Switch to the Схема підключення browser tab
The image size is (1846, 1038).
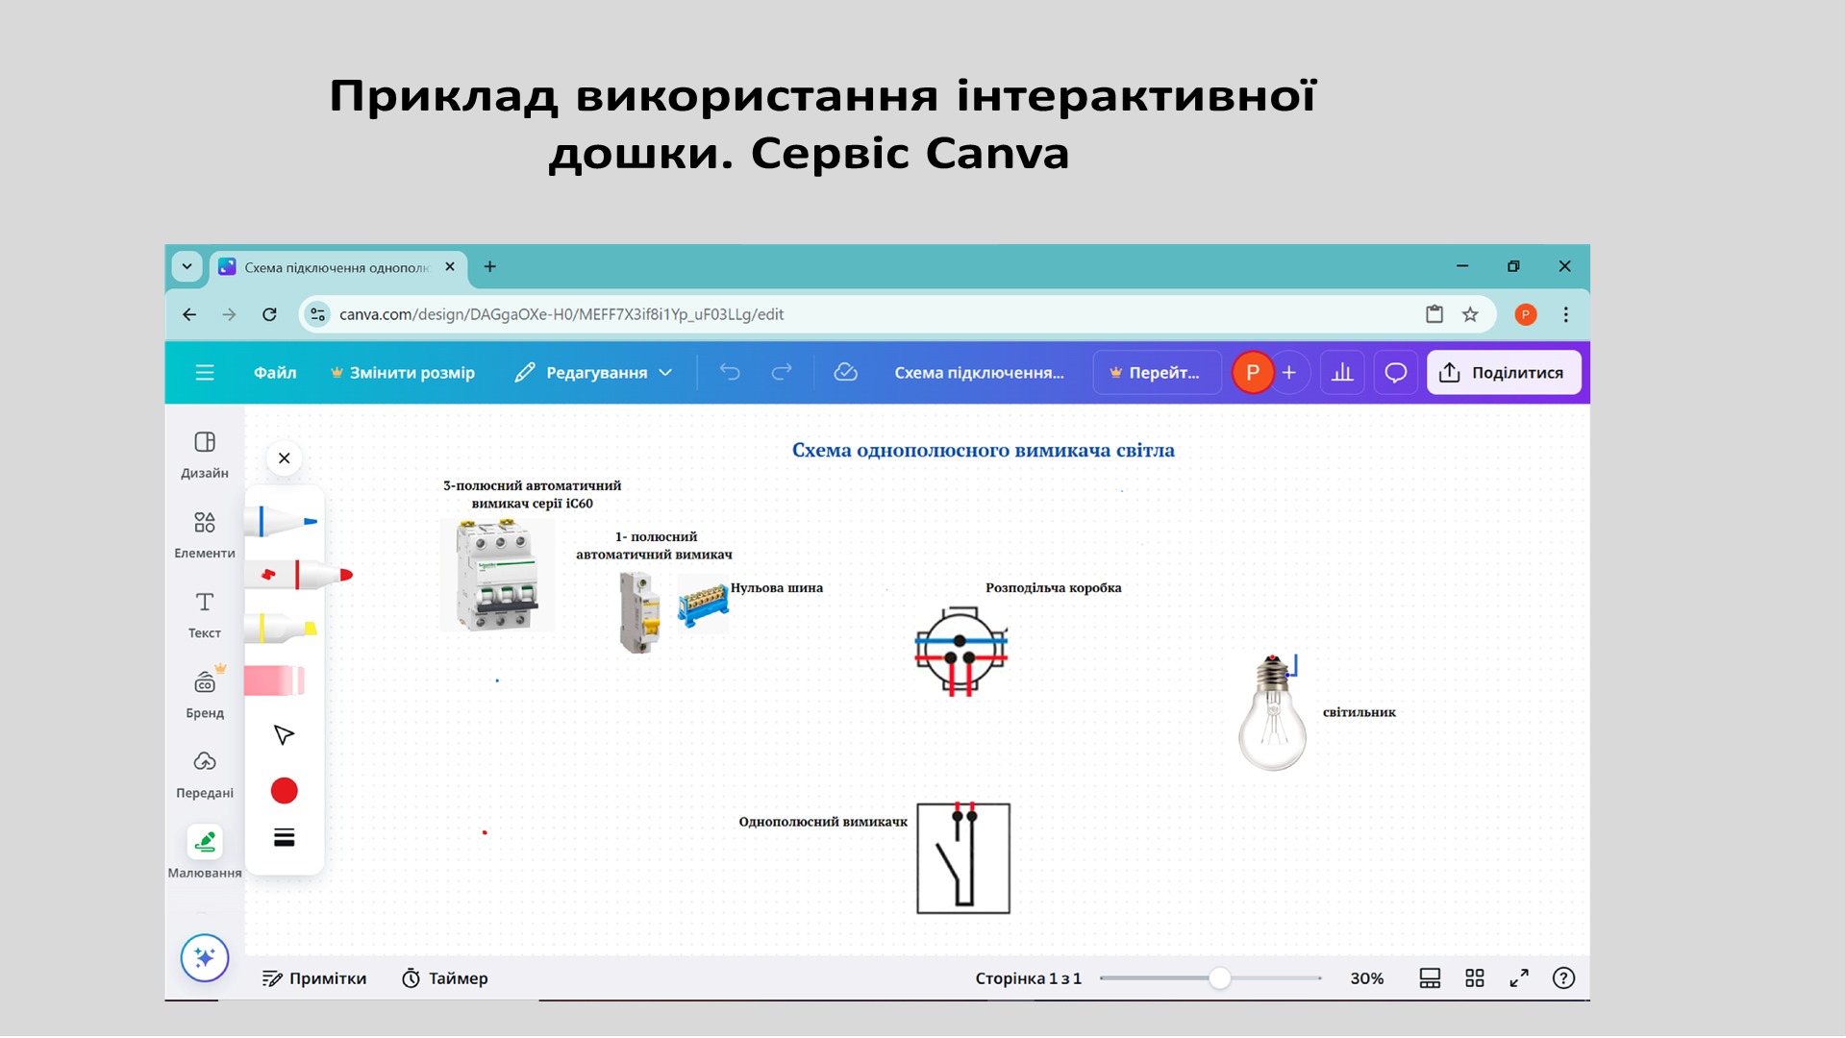click(336, 268)
